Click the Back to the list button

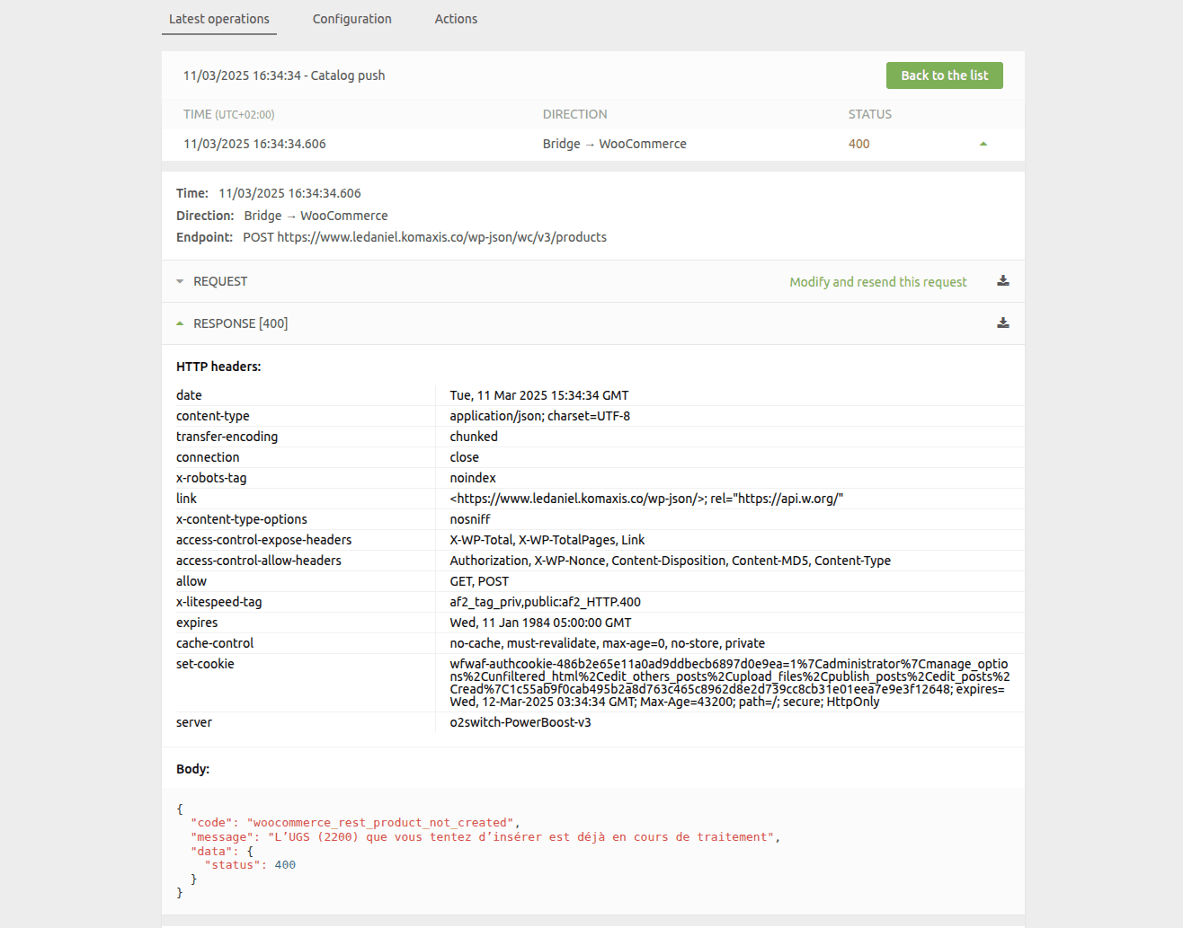944,75
